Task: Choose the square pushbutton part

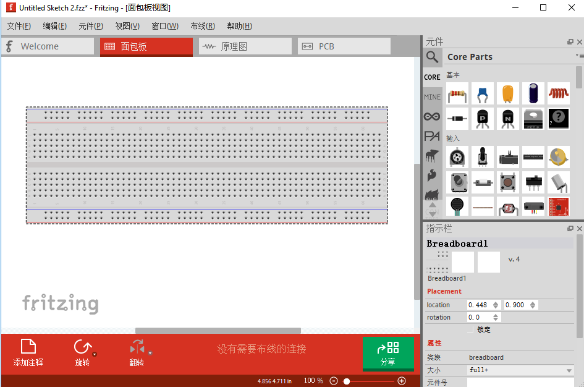Action: [507, 182]
